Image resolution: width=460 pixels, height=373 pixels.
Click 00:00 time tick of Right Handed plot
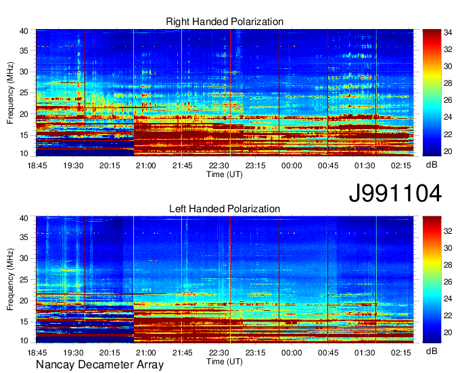[x=292, y=166]
